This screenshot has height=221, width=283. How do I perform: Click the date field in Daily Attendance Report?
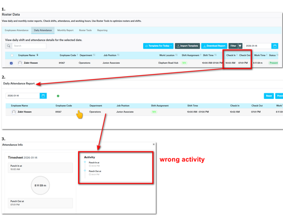click(x=23, y=96)
